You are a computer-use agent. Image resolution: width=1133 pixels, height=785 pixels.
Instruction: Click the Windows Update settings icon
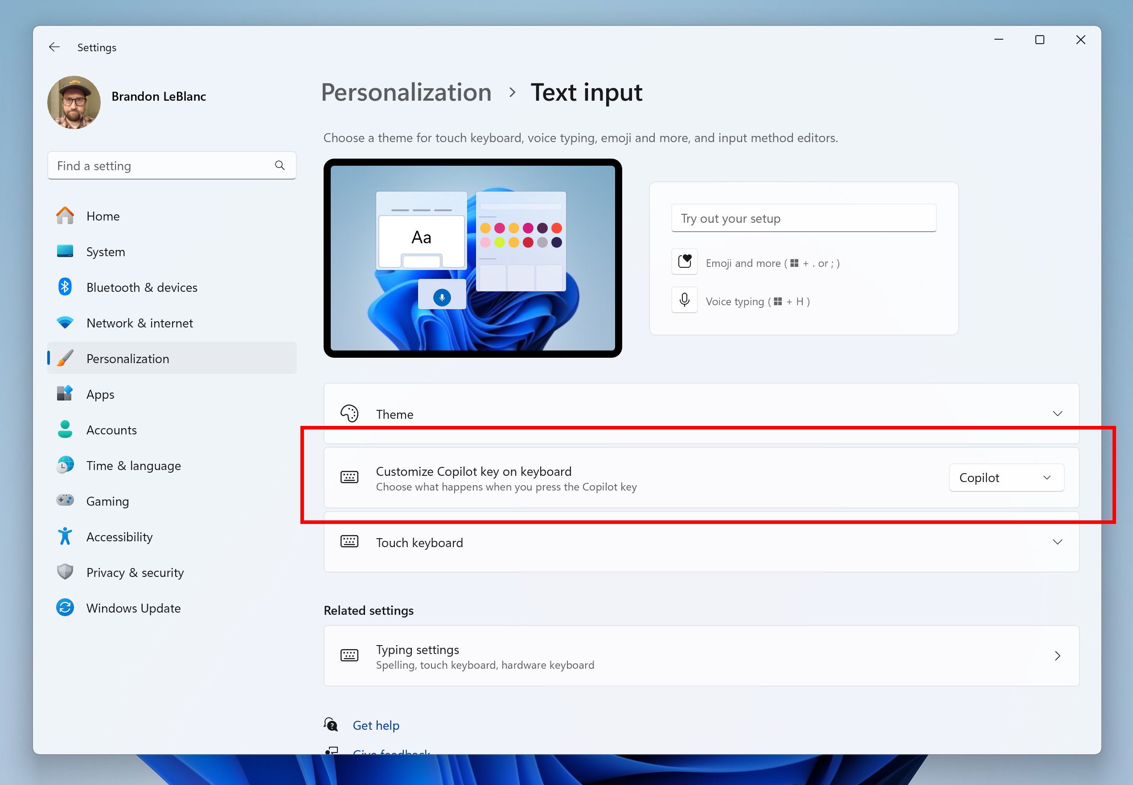point(66,608)
